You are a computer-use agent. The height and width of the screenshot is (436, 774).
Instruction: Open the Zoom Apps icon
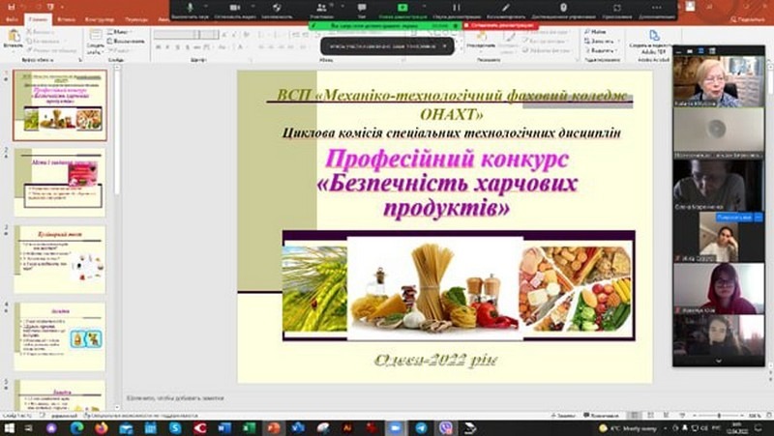click(x=617, y=8)
